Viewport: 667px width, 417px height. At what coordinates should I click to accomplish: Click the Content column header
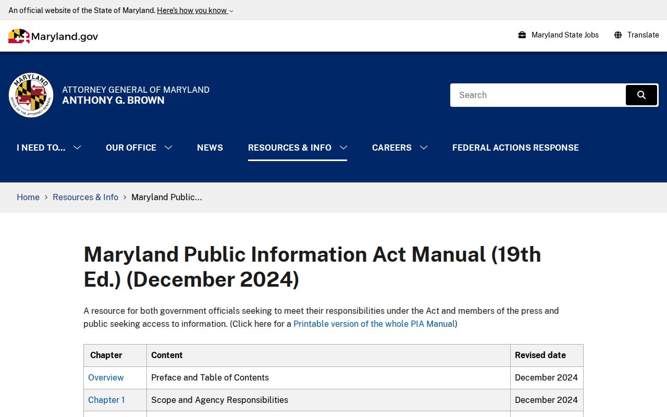click(x=328, y=355)
